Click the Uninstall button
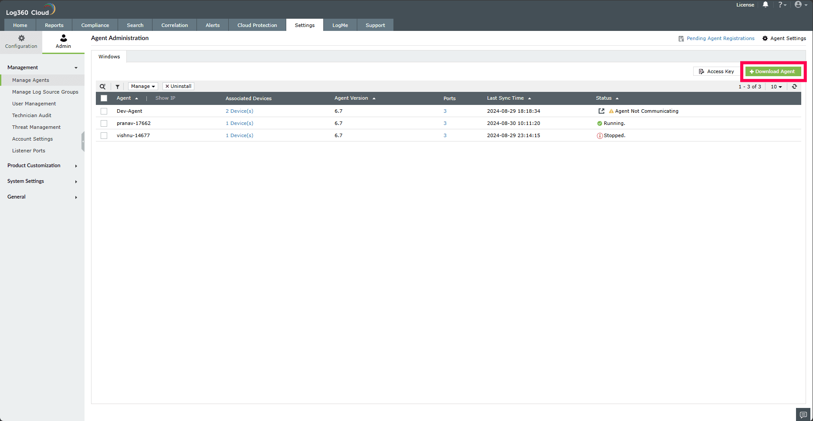Screen dimensions: 813x421 coord(178,86)
